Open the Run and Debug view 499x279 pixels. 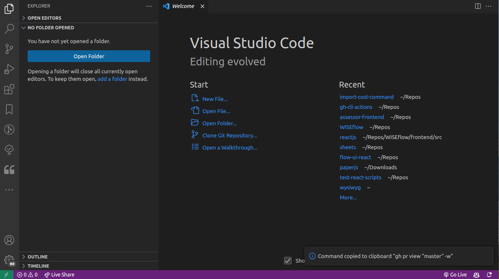coord(9,69)
